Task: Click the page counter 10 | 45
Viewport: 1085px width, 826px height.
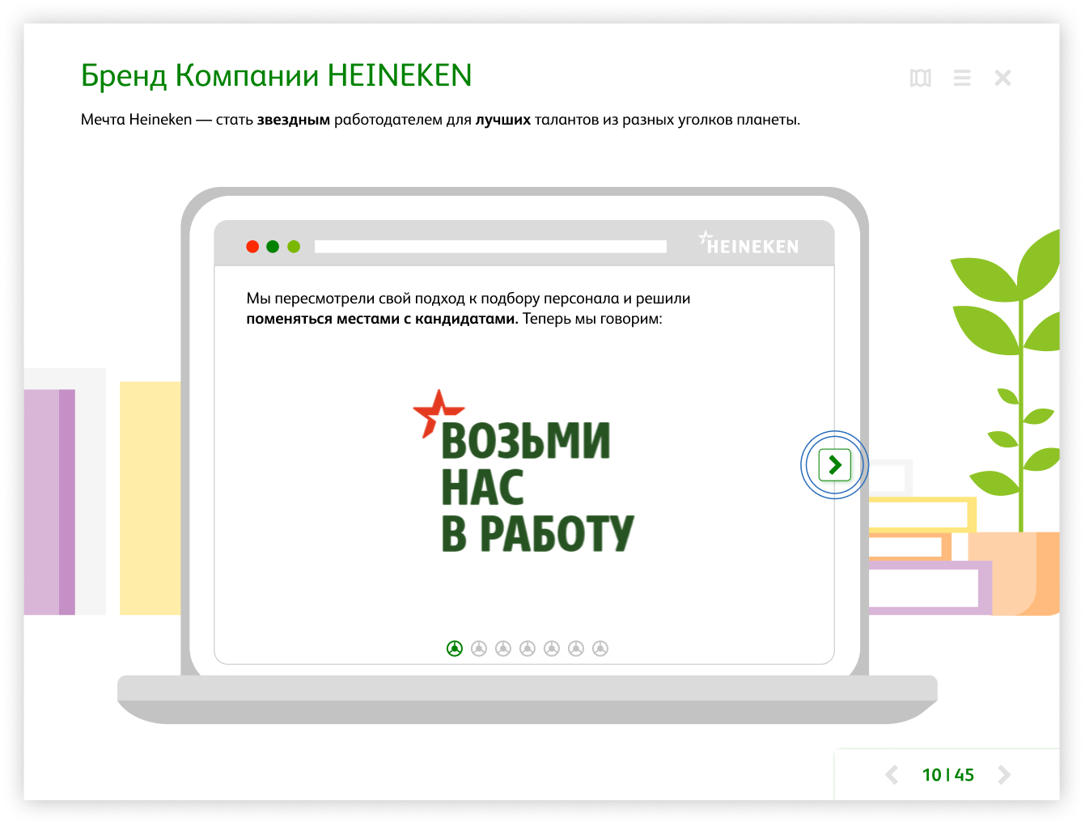Action: (948, 775)
